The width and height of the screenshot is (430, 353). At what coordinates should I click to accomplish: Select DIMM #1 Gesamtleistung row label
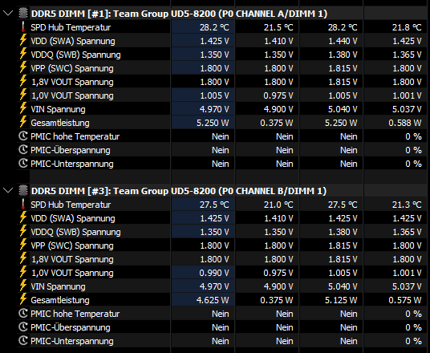pyautogui.click(x=60, y=123)
